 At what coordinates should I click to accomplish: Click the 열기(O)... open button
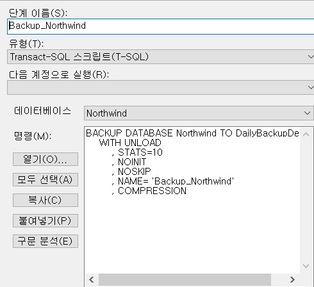point(45,159)
